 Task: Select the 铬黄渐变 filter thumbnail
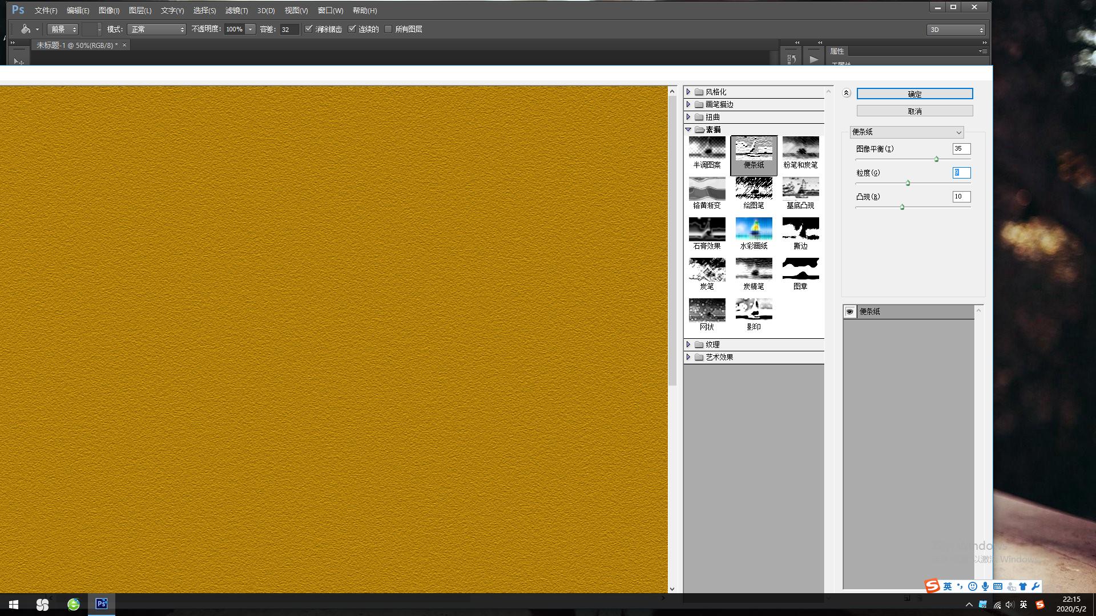(x=707, y=189)
